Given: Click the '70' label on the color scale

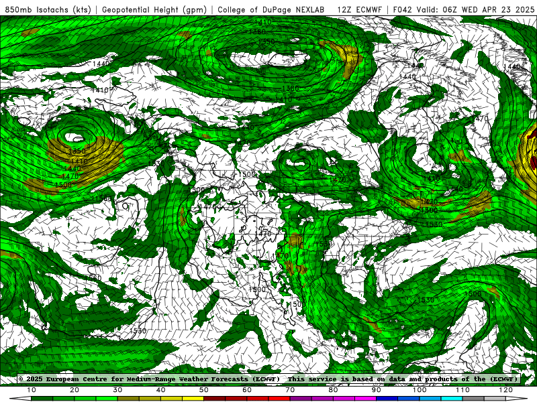Looking at the screenshot, I should point(290,390).
